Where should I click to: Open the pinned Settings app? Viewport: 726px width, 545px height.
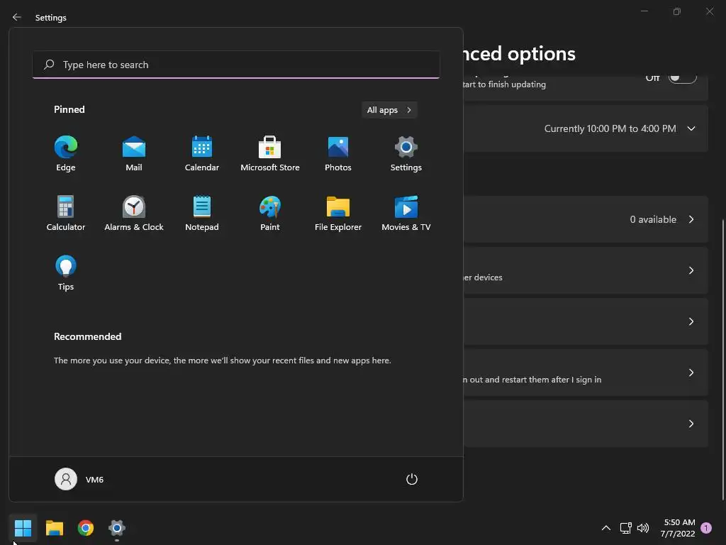[x=406, y=154]
